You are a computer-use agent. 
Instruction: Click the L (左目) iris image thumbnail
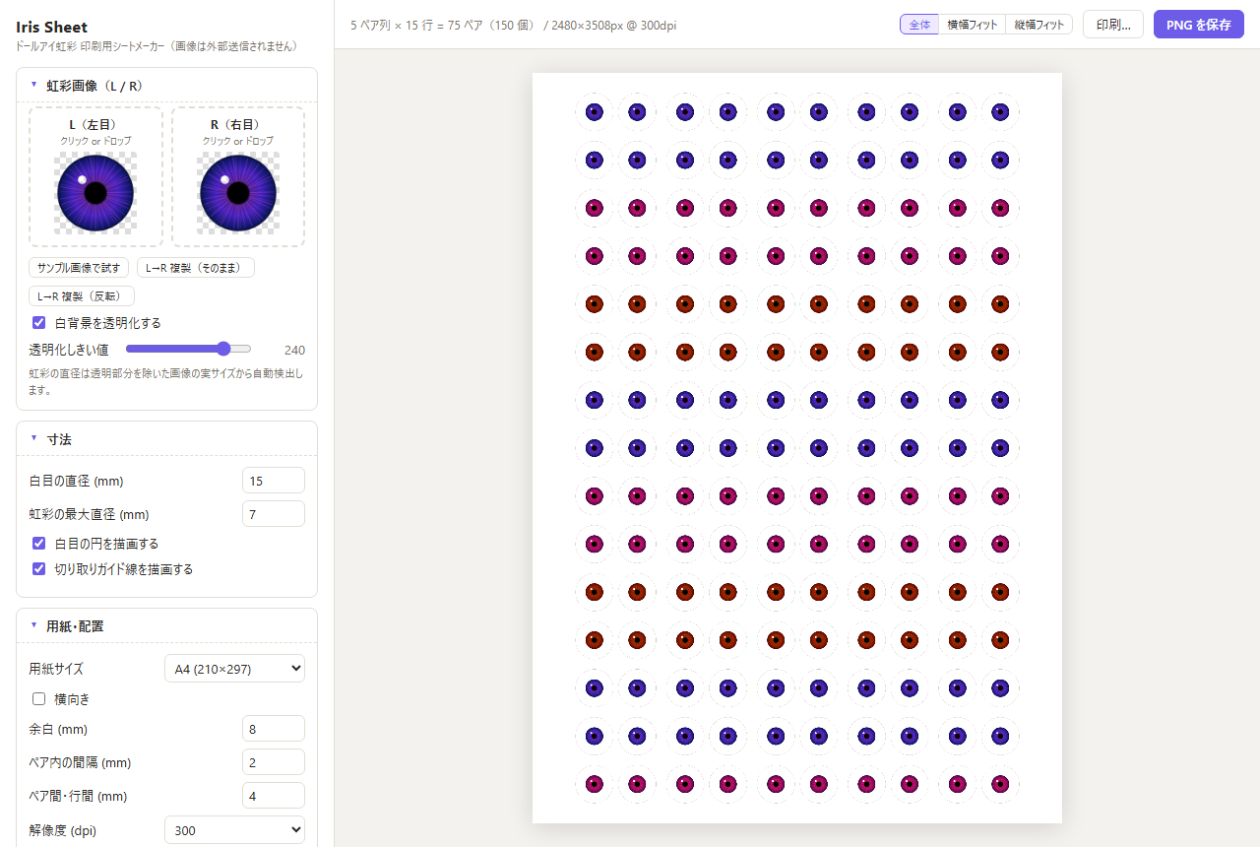(x=95, y=193)
